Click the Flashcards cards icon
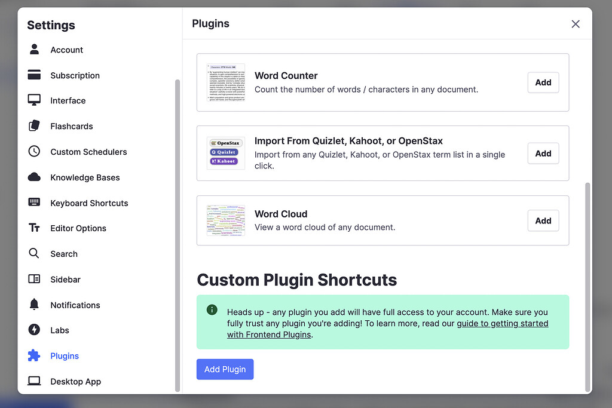This screenshot has width=612, height=408. pyautogui.click(x=34, y=126)
